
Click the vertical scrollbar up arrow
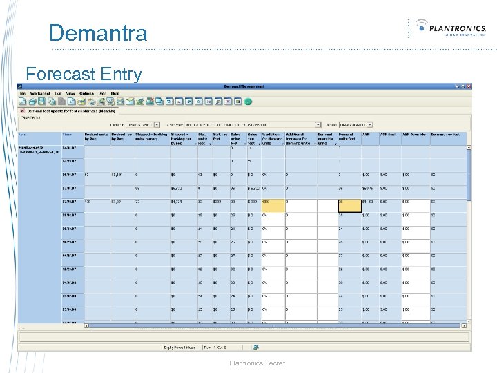click(x=469, y=148)
